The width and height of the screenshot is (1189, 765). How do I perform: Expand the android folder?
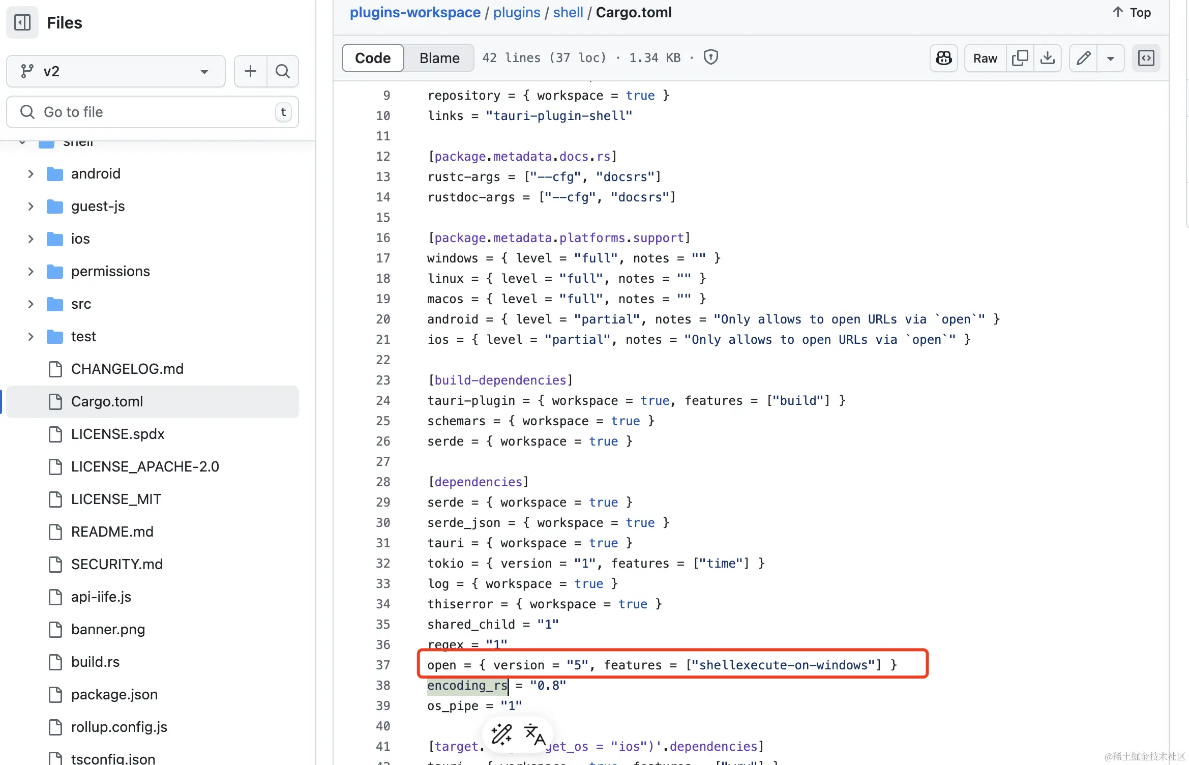click(x=31, y=174)
